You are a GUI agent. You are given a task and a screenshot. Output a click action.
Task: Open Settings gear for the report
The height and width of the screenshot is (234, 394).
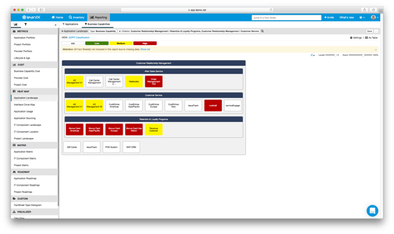356,38
